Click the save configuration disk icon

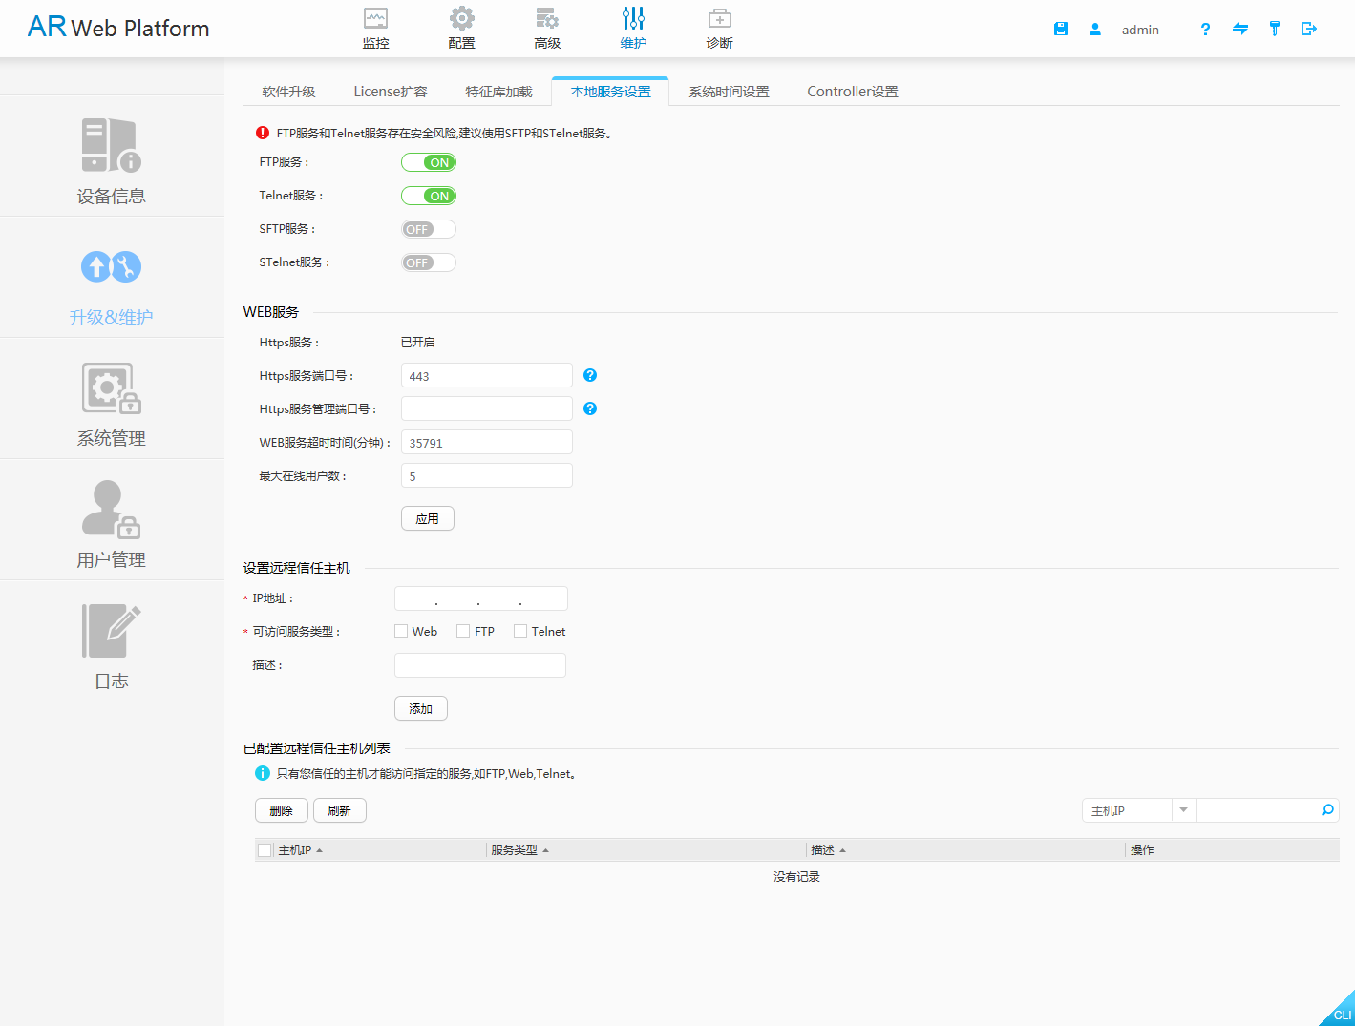[x=1060, y=30]
